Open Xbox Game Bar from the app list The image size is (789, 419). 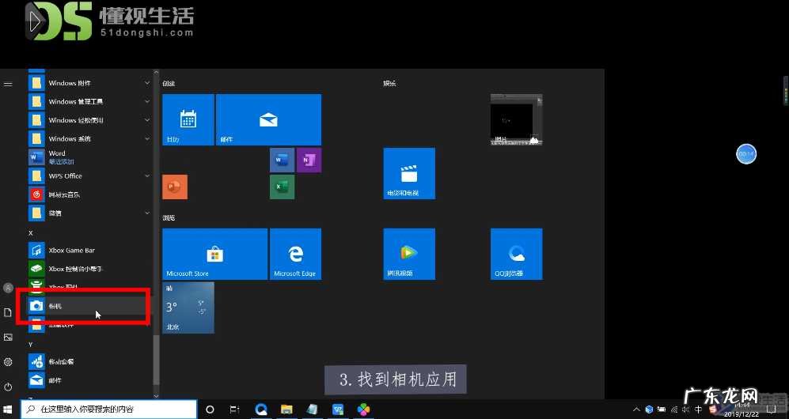click(x=71, y=250)
